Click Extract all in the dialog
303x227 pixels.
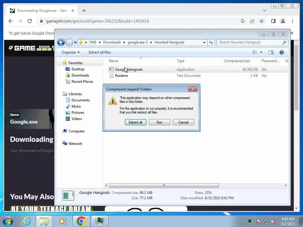[x=136, y=122]
